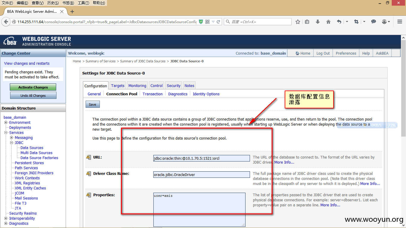Image resolution: width=406 pixels, height=228 pixels.
Task: Click the Activate Changes button
Action: 33,87
